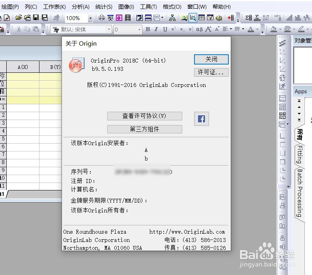The image size is (312, 275).
Task: Open the 格式(O) menu
Action: point(172,7)
